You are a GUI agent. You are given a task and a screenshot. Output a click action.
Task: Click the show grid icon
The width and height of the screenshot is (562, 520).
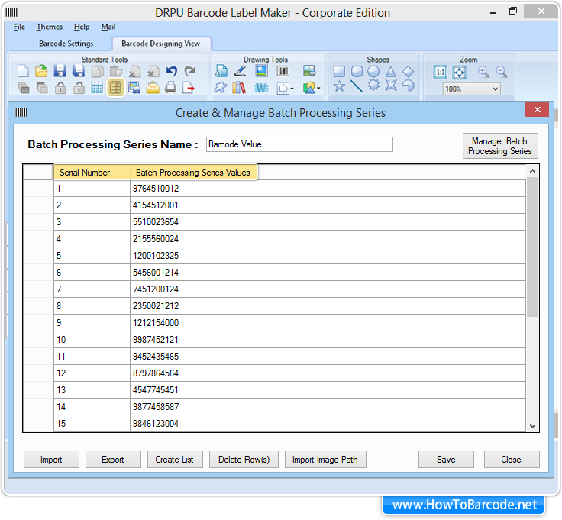[97, 88]
